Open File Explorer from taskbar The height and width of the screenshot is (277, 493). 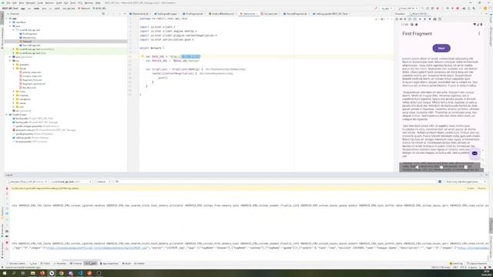pos(32,273)
